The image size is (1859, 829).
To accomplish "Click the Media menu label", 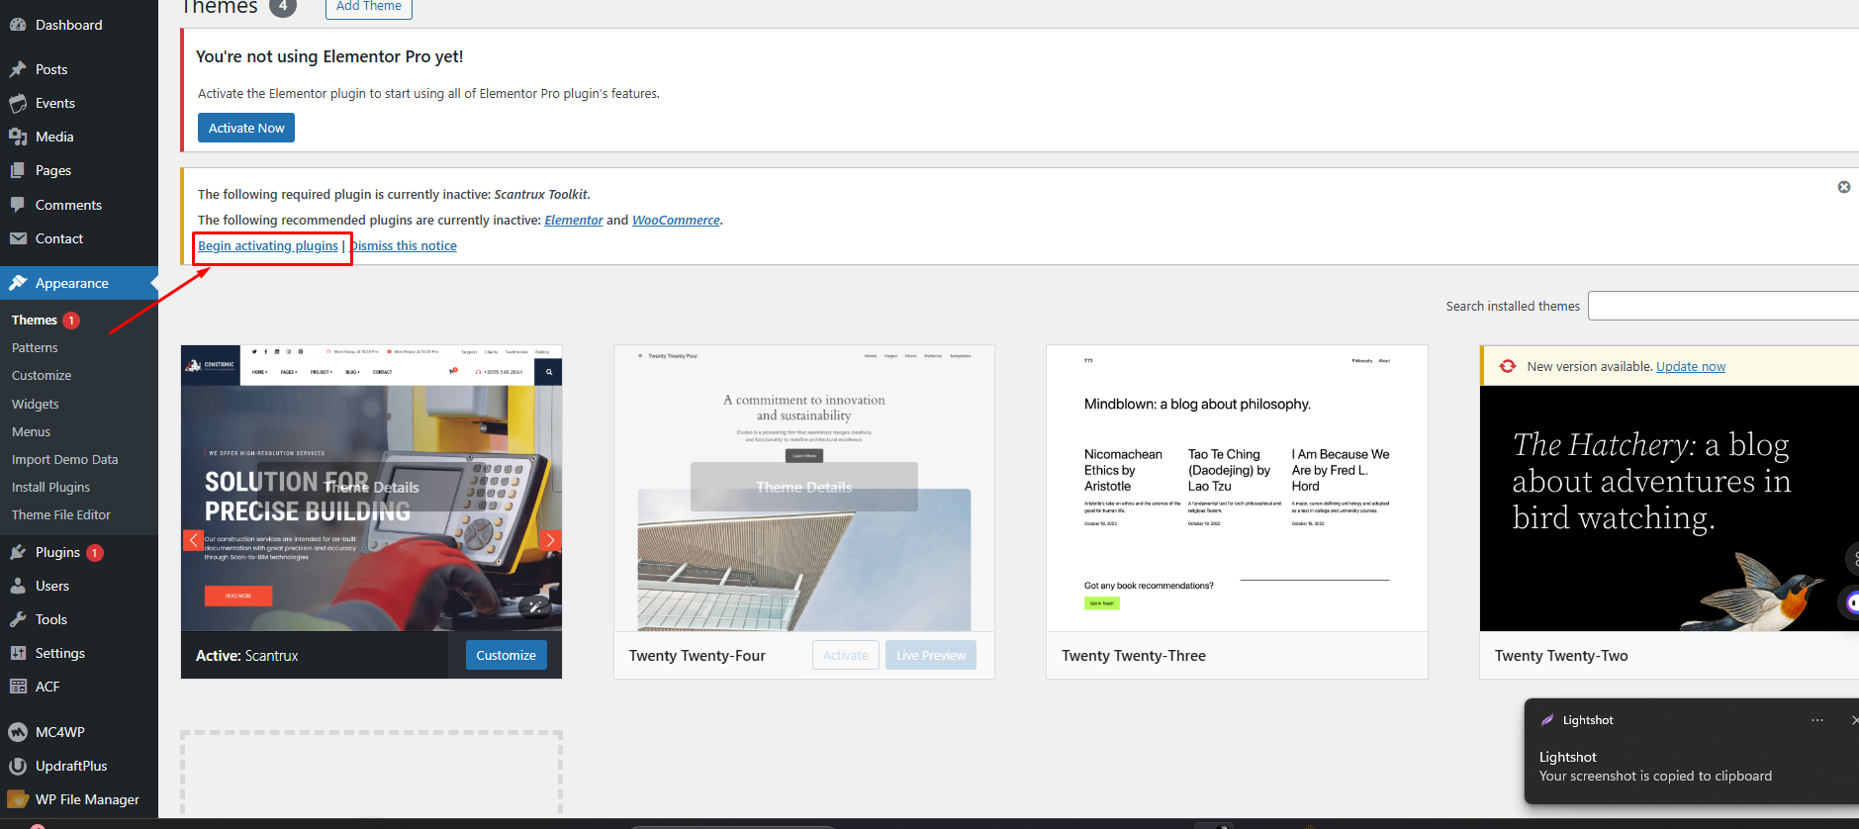I will 54,137.
